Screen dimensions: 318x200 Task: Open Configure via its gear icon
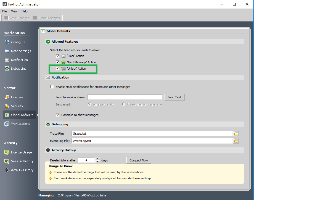tap(7, 42)
